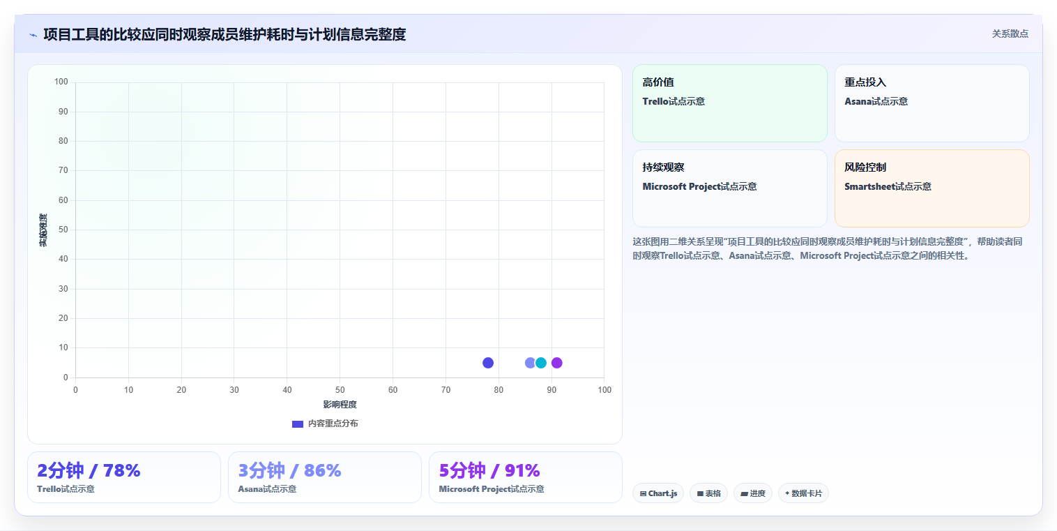Image resolution: width=1057 pixels, height=531 pixels.
Task: Click the 5分钟 / 91% stat card
Action: 526,477
